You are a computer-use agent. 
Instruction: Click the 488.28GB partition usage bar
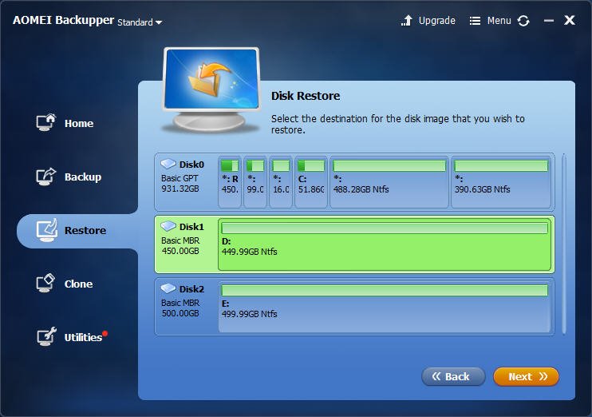tap(389, 165)
